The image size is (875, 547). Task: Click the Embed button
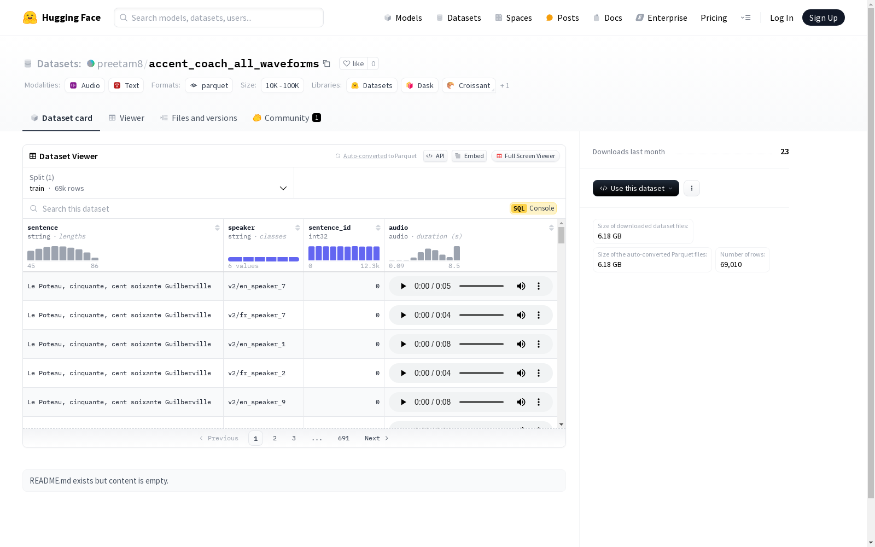pyautogui.click(x=469, y=156)
